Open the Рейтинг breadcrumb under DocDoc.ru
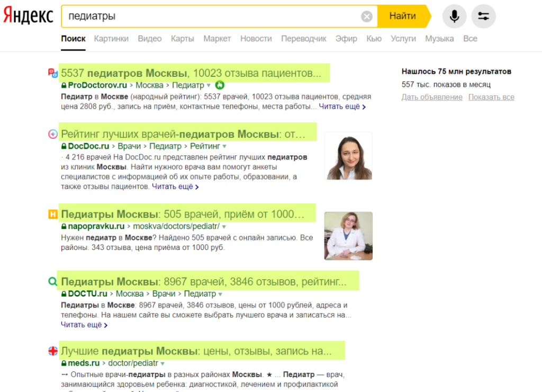542x392 pixels. (205, 146)
